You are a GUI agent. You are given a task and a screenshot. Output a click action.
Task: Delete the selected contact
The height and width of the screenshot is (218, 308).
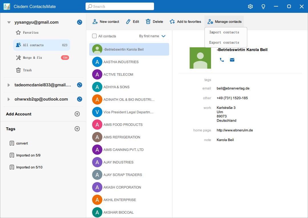[x=154, y=22]
